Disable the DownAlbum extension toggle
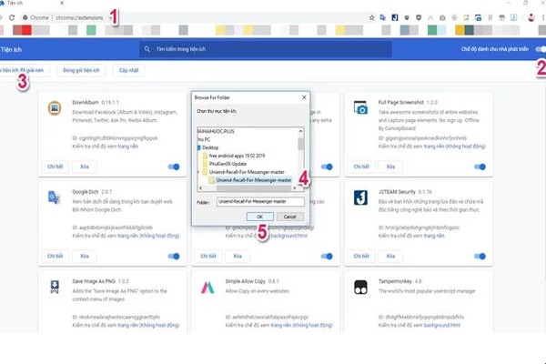 click(174, 167)
